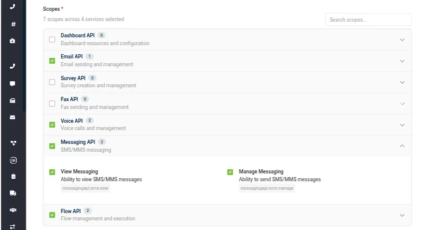The width and height of the screenshot is (440, 230).
Task: Open the fax machine sidebar icon
Action: (x=13, y=101)
